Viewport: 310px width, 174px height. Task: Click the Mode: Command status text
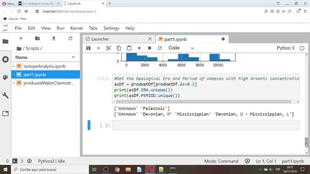point(221,161)
